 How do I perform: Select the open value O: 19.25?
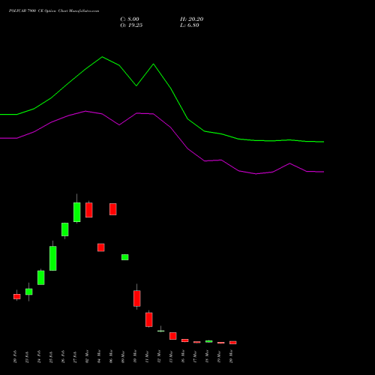pyautogui.click(x=131, y=25)
